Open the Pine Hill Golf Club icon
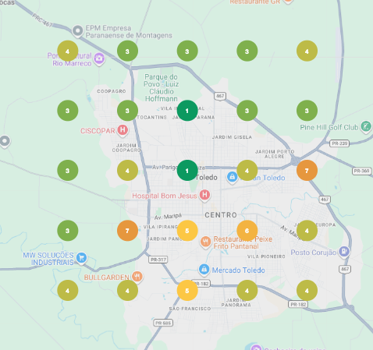 coord(366,127)
